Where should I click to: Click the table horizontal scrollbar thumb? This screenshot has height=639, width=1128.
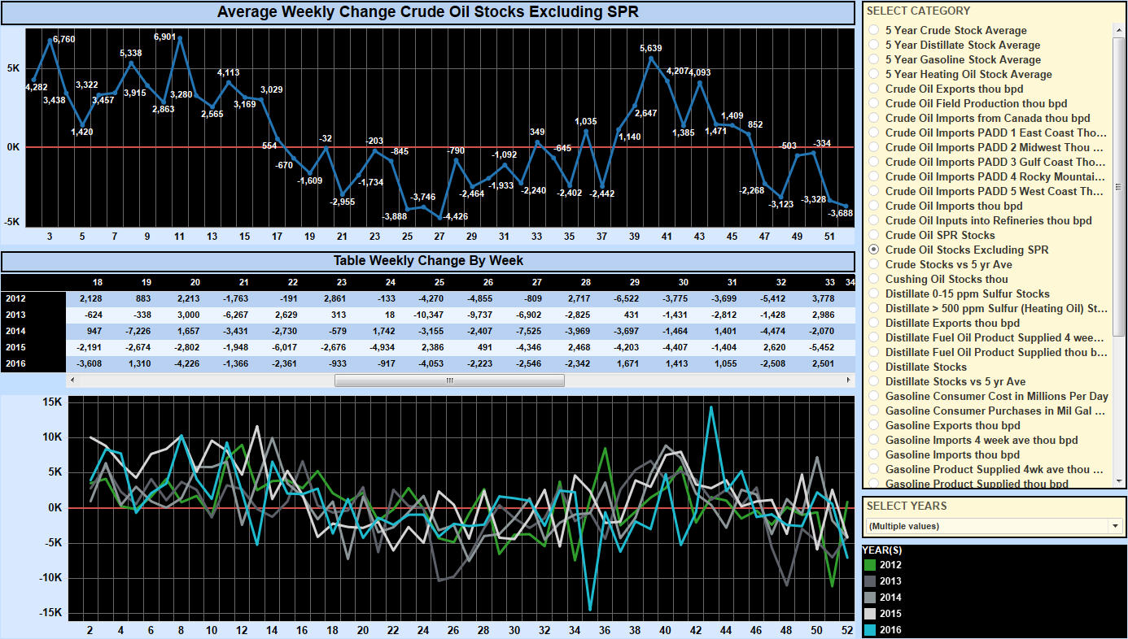point(449,380)
